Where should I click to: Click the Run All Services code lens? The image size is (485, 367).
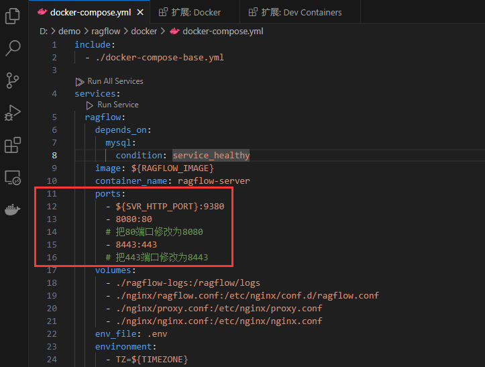[115, 81]
